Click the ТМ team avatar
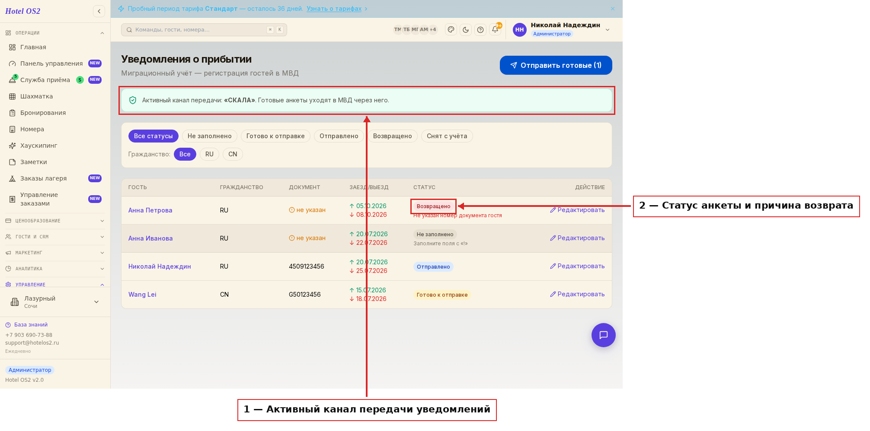 pyautogui.click(x=397, y=29)
